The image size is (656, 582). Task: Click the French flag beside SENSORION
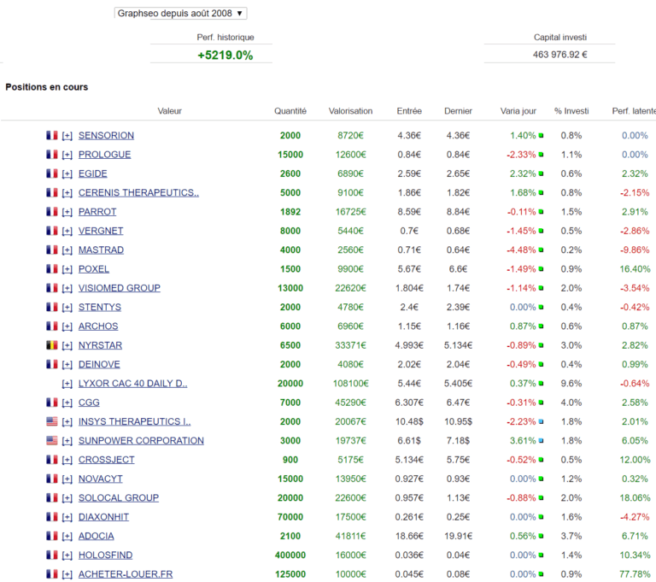point(52,135)
